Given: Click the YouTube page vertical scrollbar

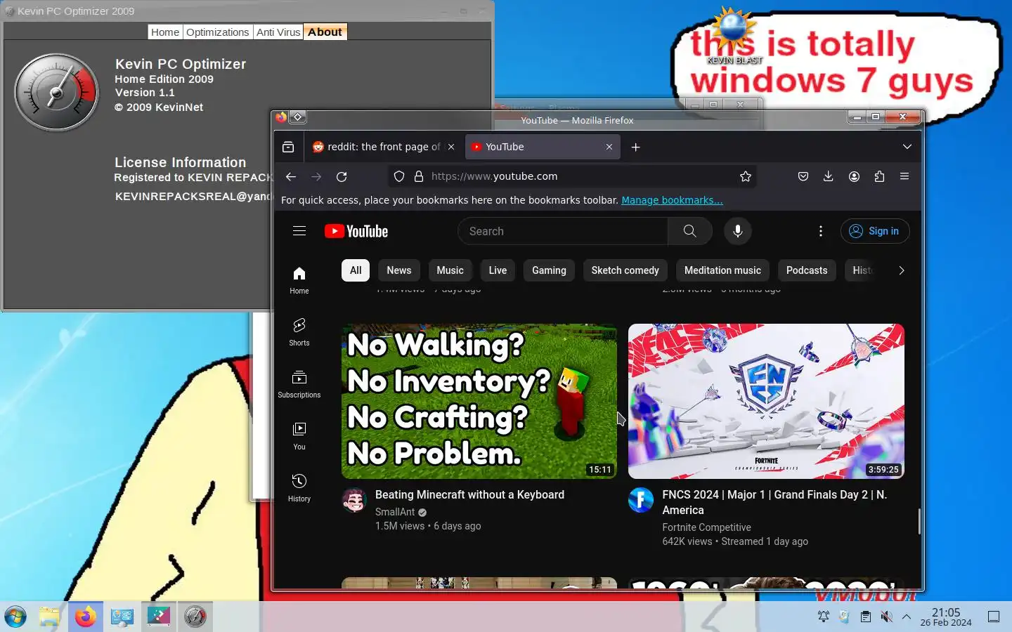Looking at the screenshot, I should tap(919, 521).
